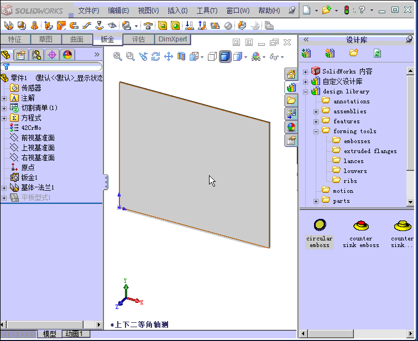Select the embosses folder
The width and height of the screenshot is (418, 341).
click(x=357, y=141)
